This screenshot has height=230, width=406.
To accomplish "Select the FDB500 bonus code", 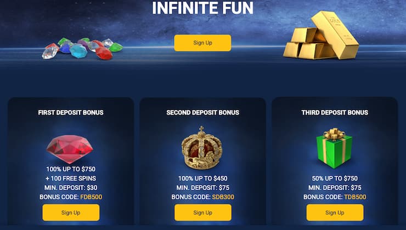I will (x=91, y=197).
